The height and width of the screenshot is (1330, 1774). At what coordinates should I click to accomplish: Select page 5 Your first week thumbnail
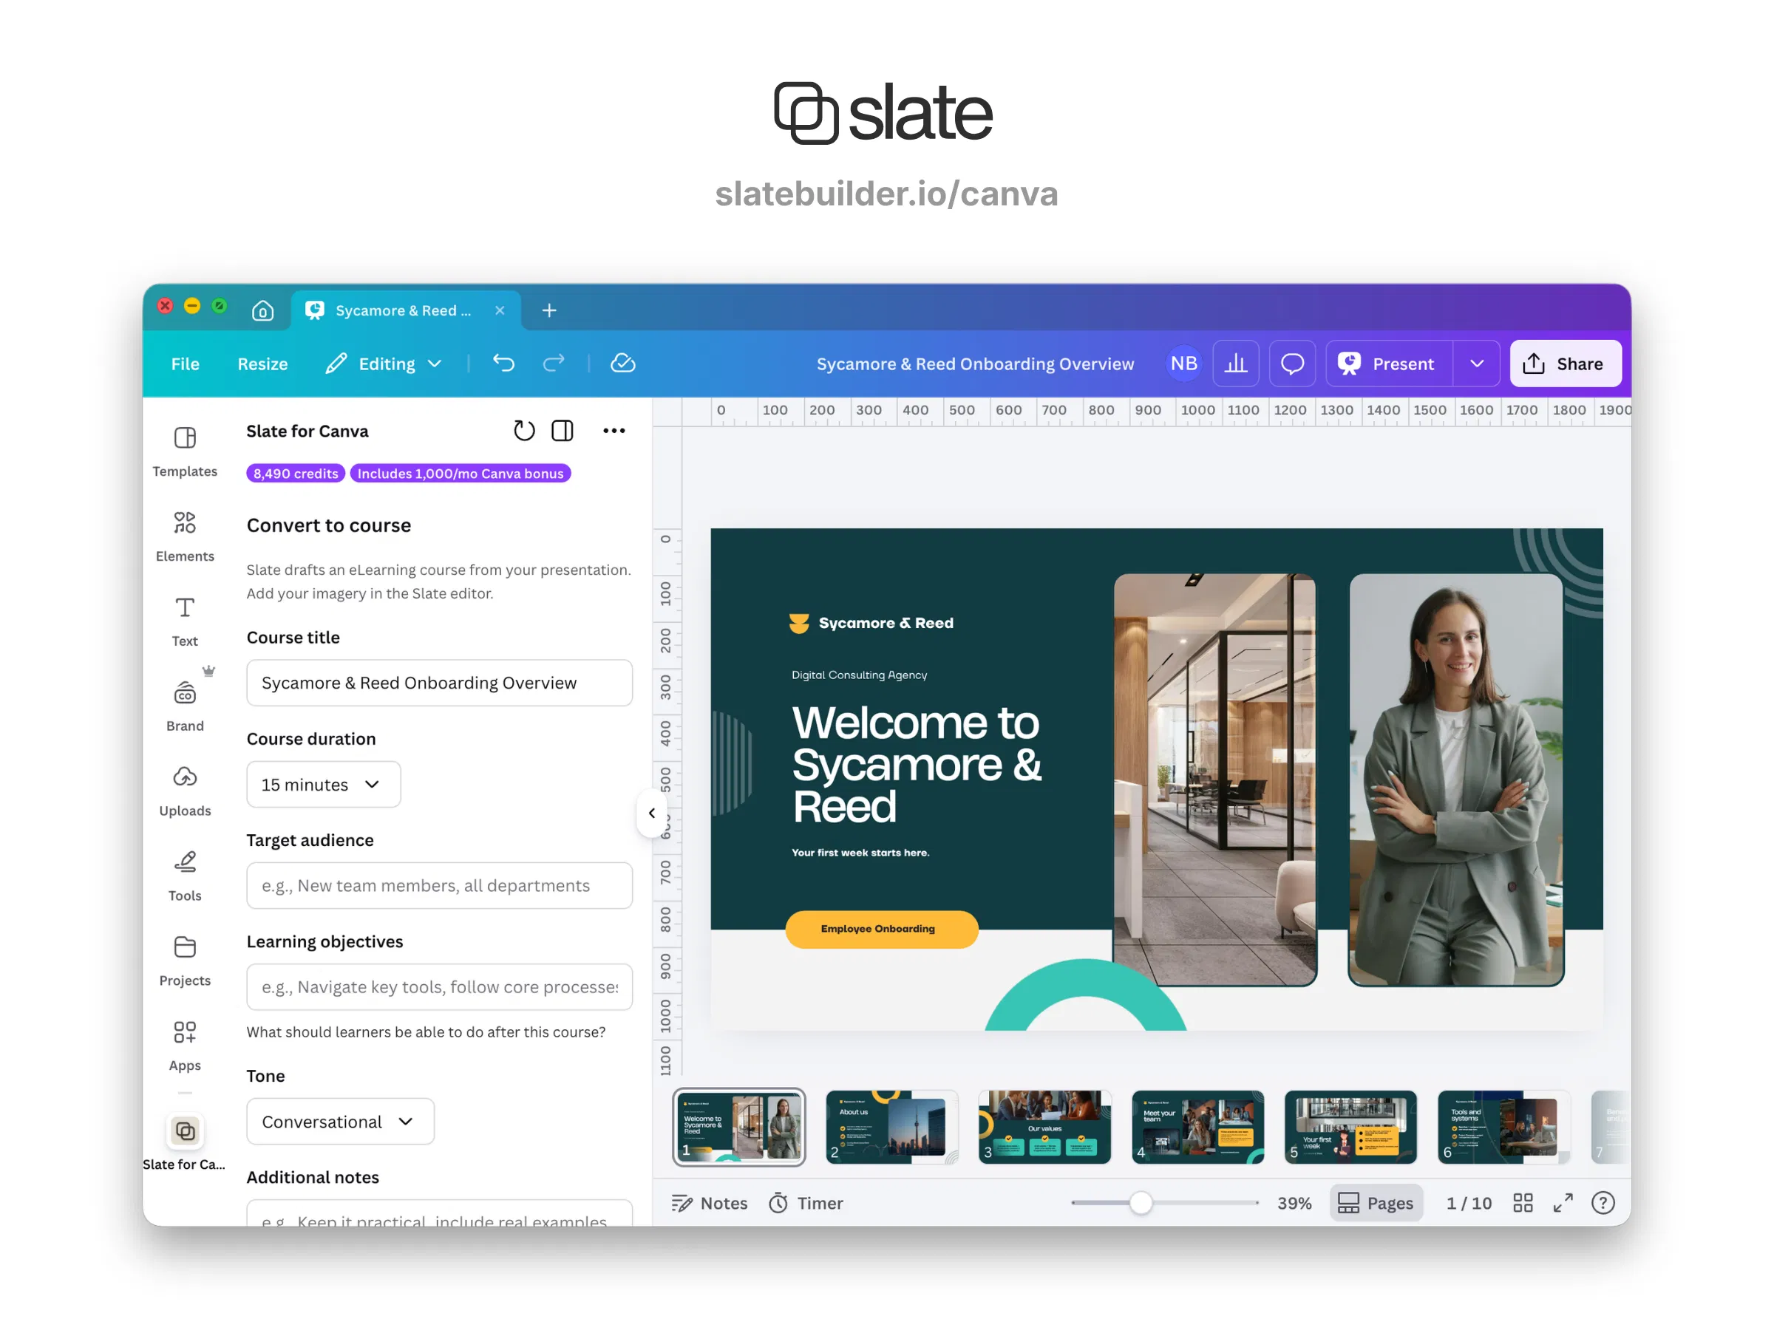(x=1350, y=1126)
